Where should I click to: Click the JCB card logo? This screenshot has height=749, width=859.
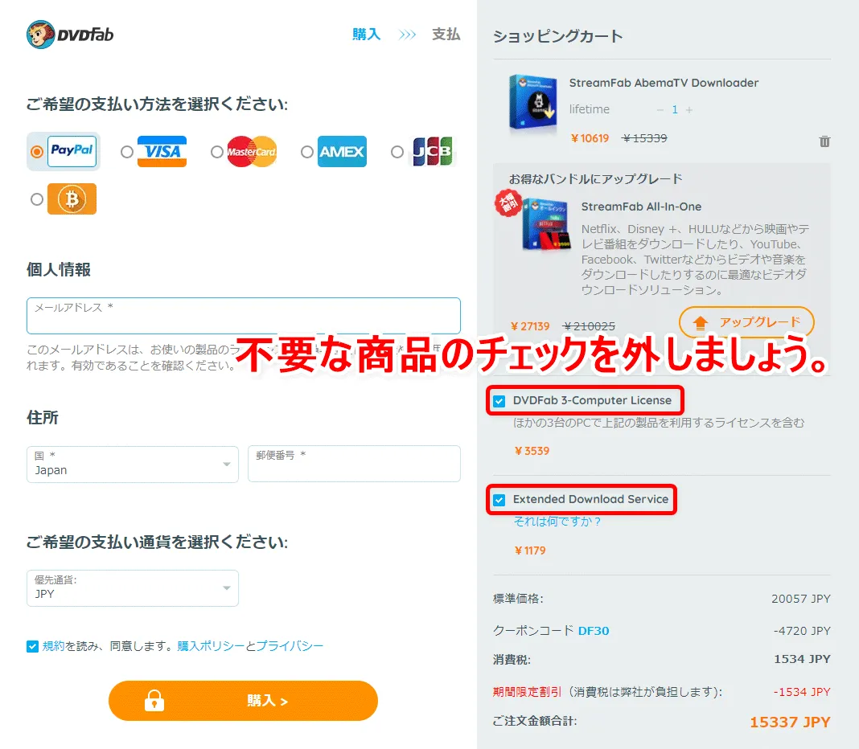click(x=432, y=151)
